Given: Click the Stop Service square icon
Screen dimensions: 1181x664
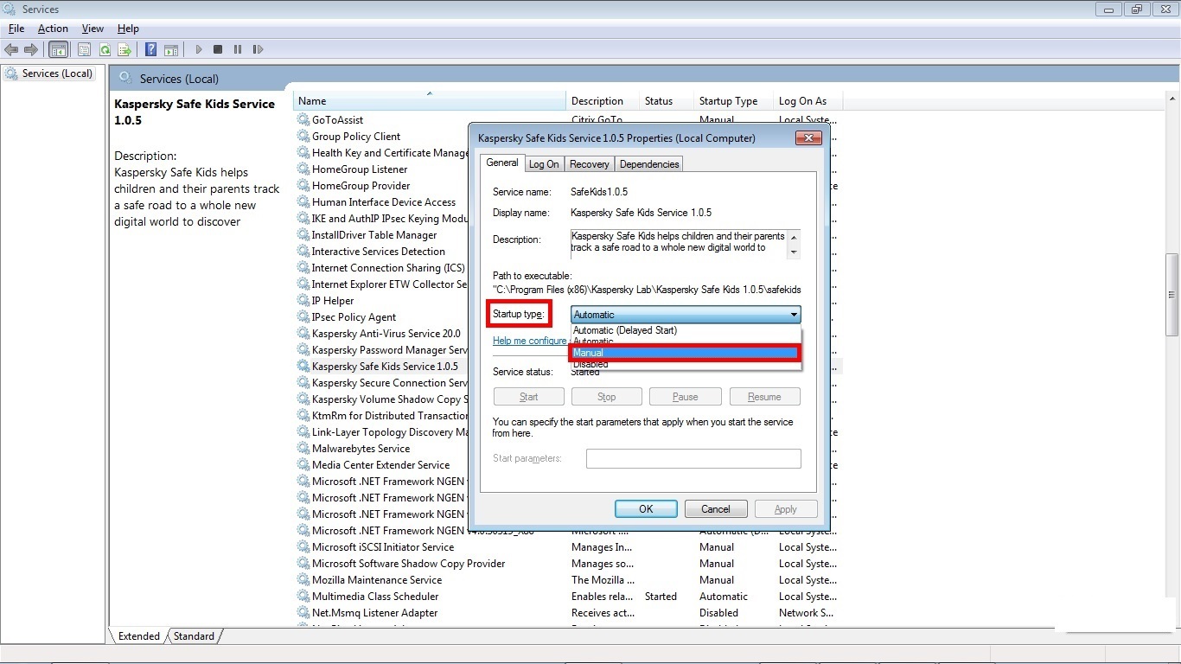Looking at the screenshot, I should point(218,50).
